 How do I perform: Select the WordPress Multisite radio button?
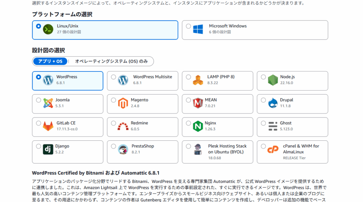pos(113,77)
